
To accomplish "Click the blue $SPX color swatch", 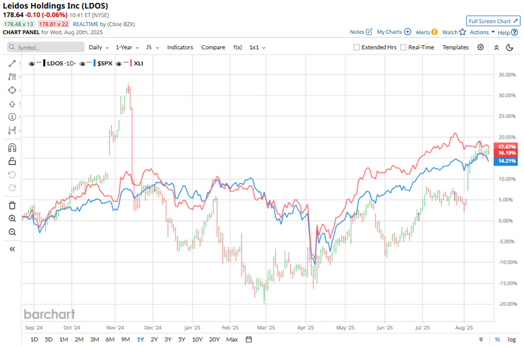I will pos(95,63).
